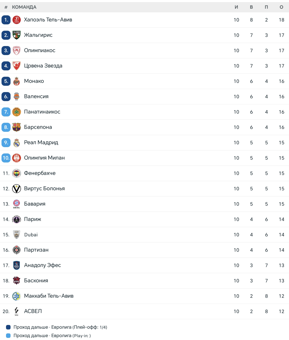
Task: Click the Real Madrid crest icon
Action: (x=17, y=142)
